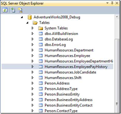Click the Person.BusinessEntityContact table icon
The image size is (121, 114).
click(41, 105)
